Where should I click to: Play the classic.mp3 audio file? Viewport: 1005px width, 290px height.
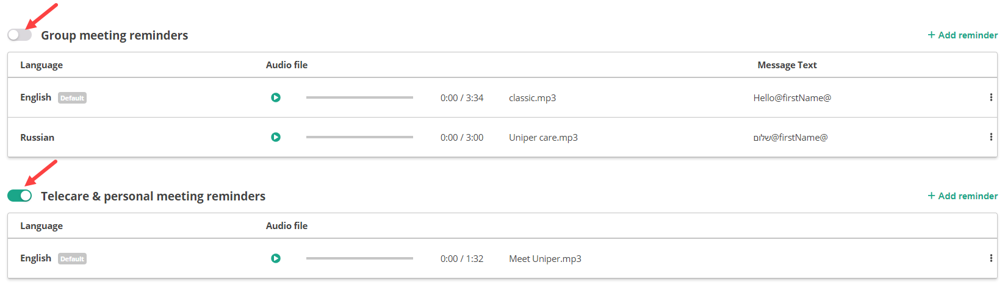pyautogui.click(x=276, y=97)
